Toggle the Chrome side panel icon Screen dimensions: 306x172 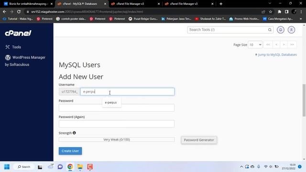tap(286, 11)
